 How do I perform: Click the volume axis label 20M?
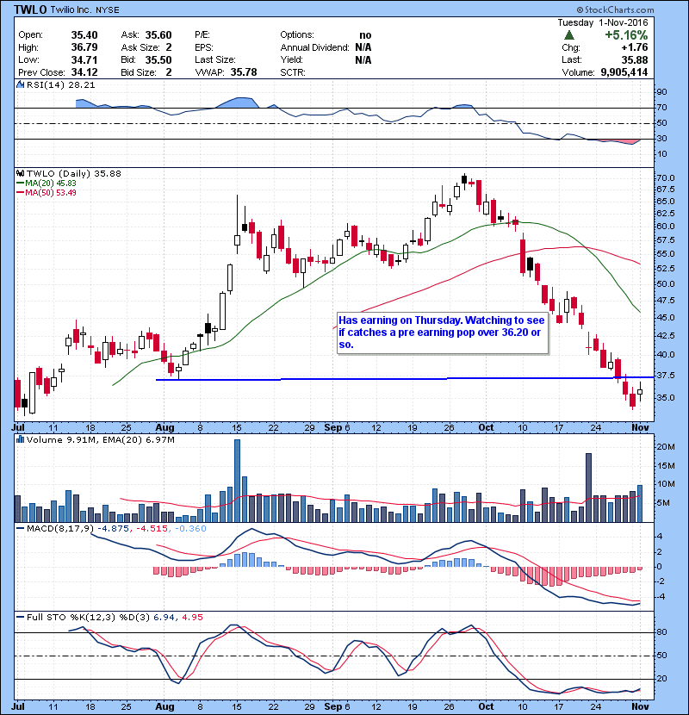tap(665, 447)
